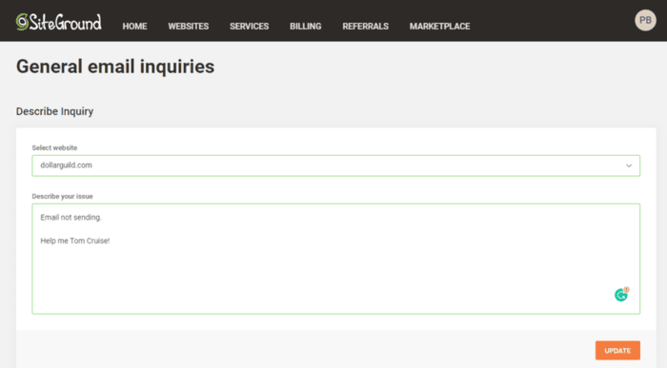667x368 pixels.
Task: Click the SiteGround logo
Action: point(59,22)
